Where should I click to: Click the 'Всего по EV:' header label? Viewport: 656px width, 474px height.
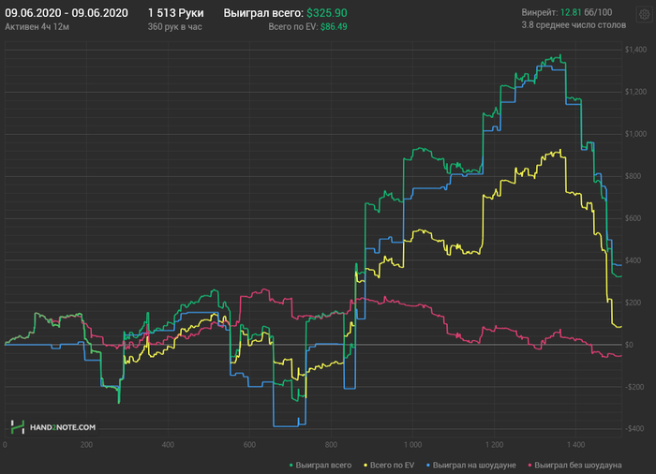tap(292, 27)
